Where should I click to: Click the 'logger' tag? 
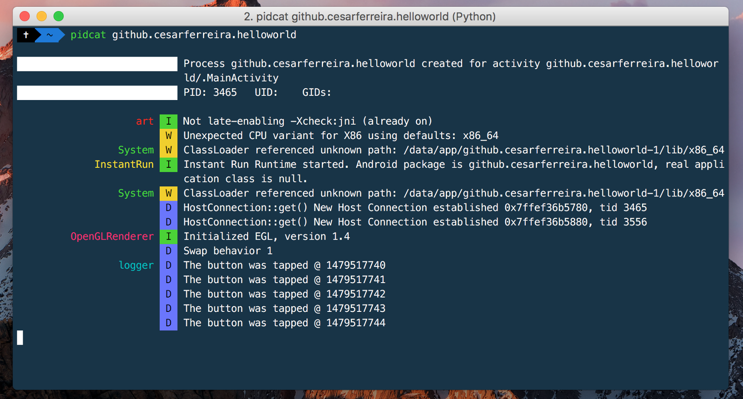(x=136, y=265)
